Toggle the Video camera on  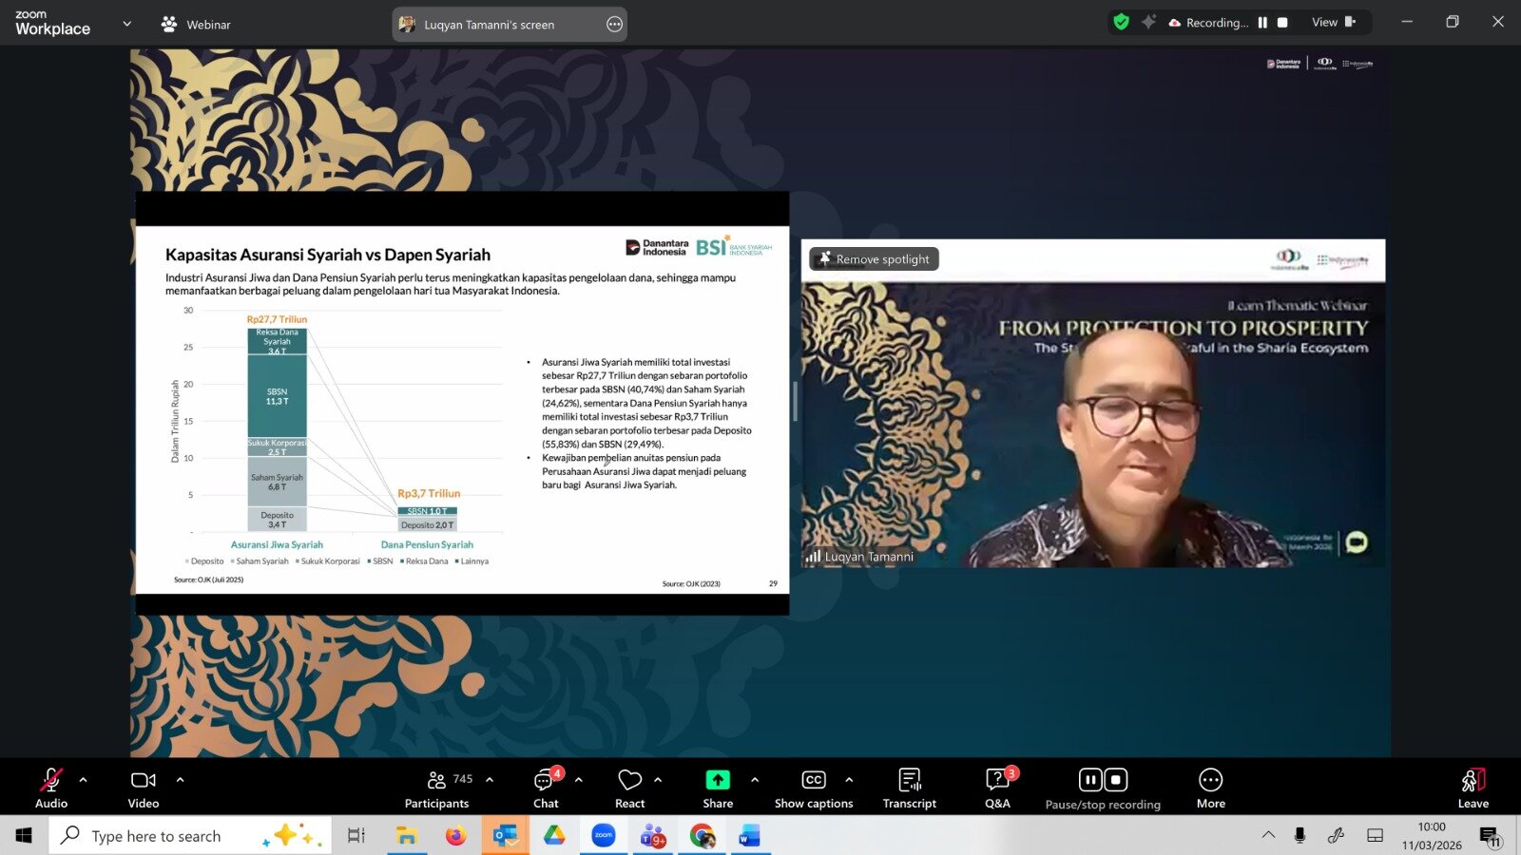point(144,788)
